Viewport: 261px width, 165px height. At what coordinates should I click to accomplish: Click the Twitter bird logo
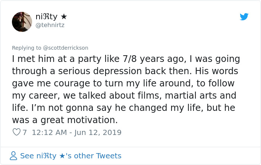pos(244,17)
